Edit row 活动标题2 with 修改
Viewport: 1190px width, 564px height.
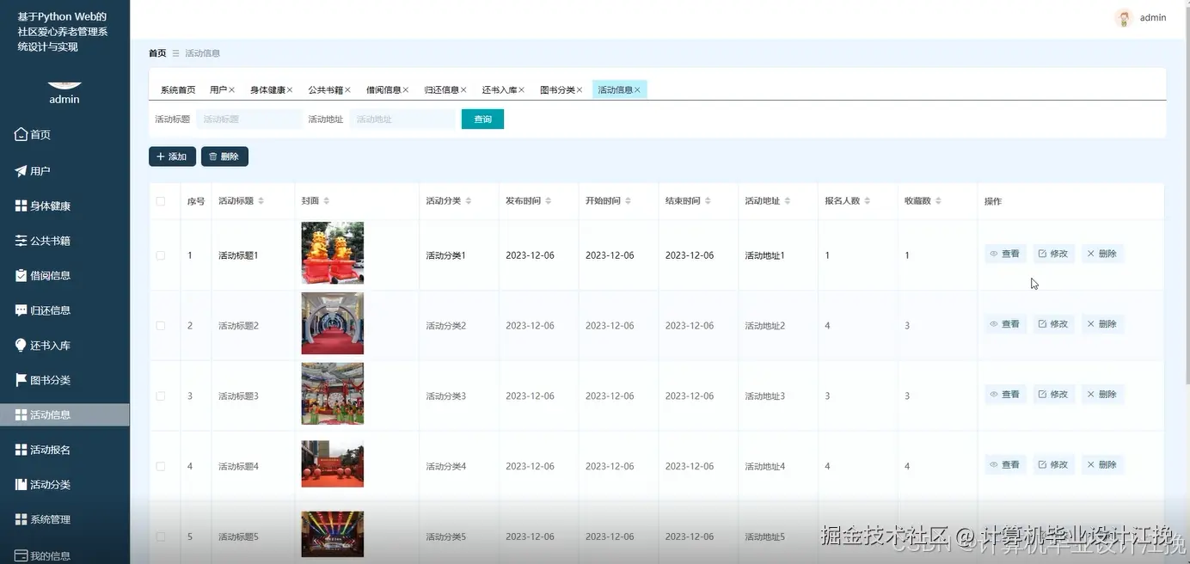[1053, 324]
